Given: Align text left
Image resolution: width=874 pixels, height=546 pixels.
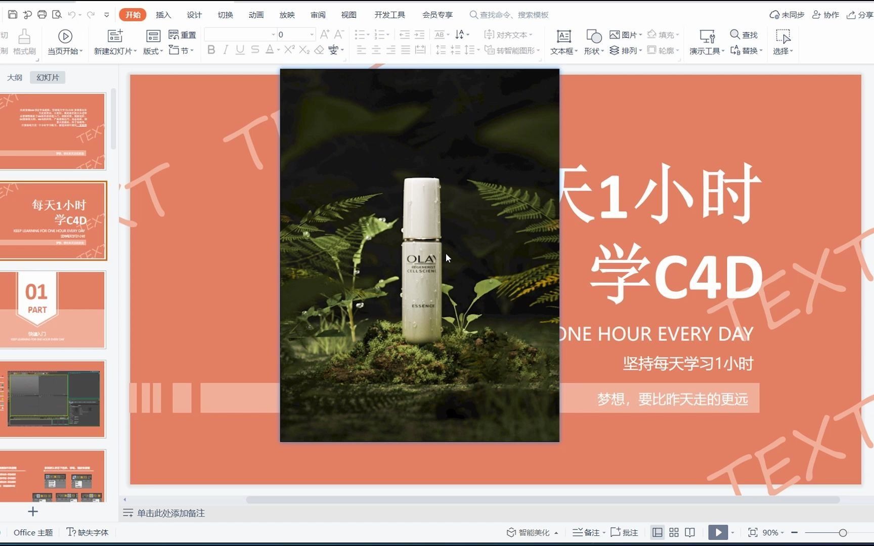Looking at the screenshot, I should pyautogui.click(x=361, y=50).
